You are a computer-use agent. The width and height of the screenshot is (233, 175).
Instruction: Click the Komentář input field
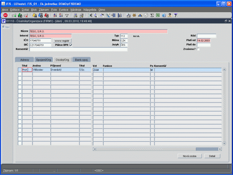click(78, 49)
